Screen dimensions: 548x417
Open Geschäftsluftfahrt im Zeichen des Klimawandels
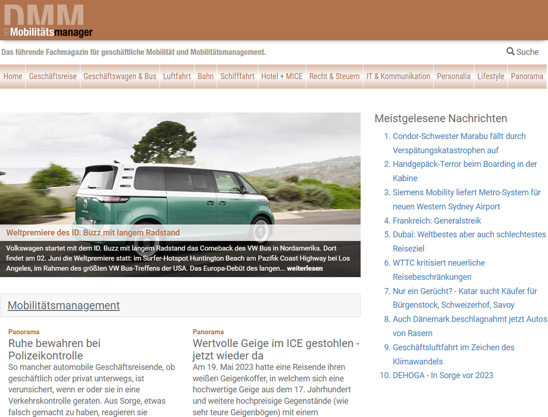[x=454, y=354]
